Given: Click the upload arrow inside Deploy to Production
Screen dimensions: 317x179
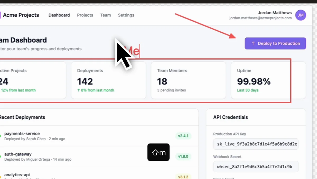Looking at the screenshot, I should click(x=253, y=43).
